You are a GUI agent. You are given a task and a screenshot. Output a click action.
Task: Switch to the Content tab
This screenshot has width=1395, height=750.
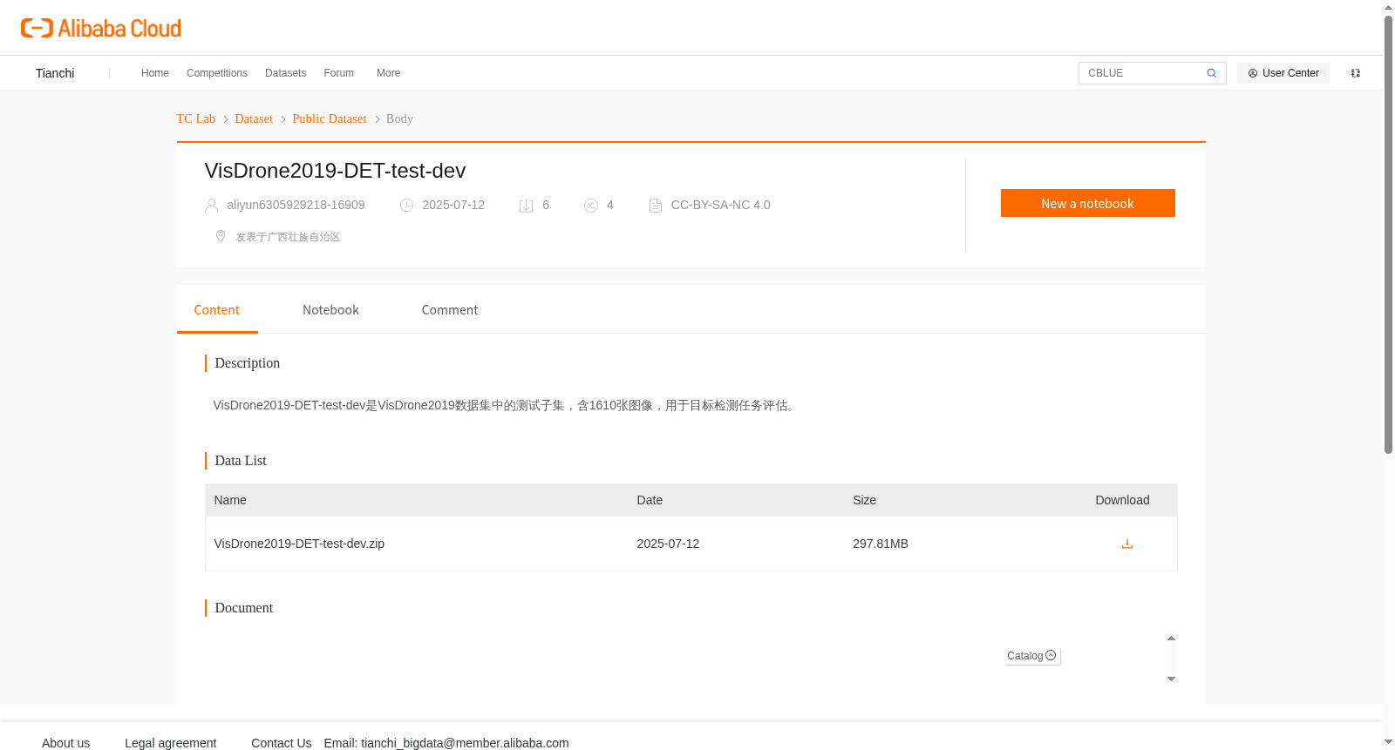[x=217, y=310]
